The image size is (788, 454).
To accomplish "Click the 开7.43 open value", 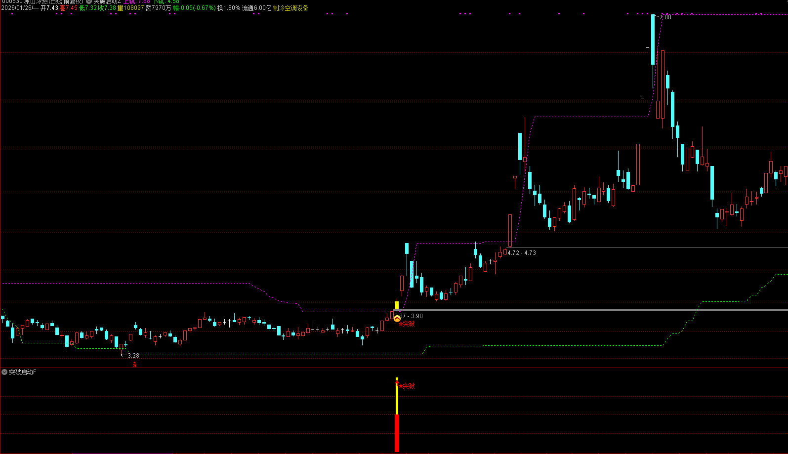I will pyautogui.click(x=49, y=8).
